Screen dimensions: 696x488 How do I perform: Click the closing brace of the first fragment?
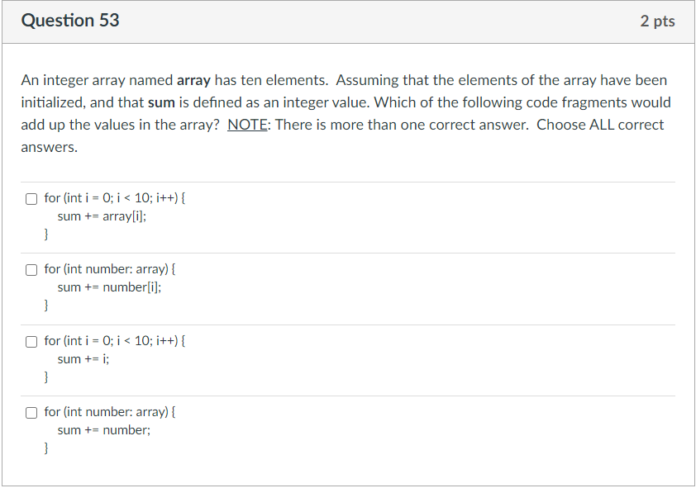(45, 234)
